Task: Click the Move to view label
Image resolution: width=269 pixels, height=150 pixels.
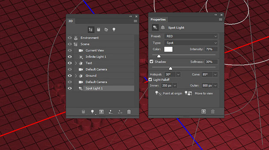Action: [204, 93]
